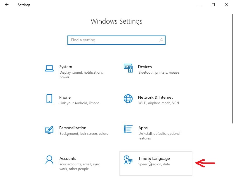Minimize the Settings window
The image size is (233, 184).
(200, 5)
